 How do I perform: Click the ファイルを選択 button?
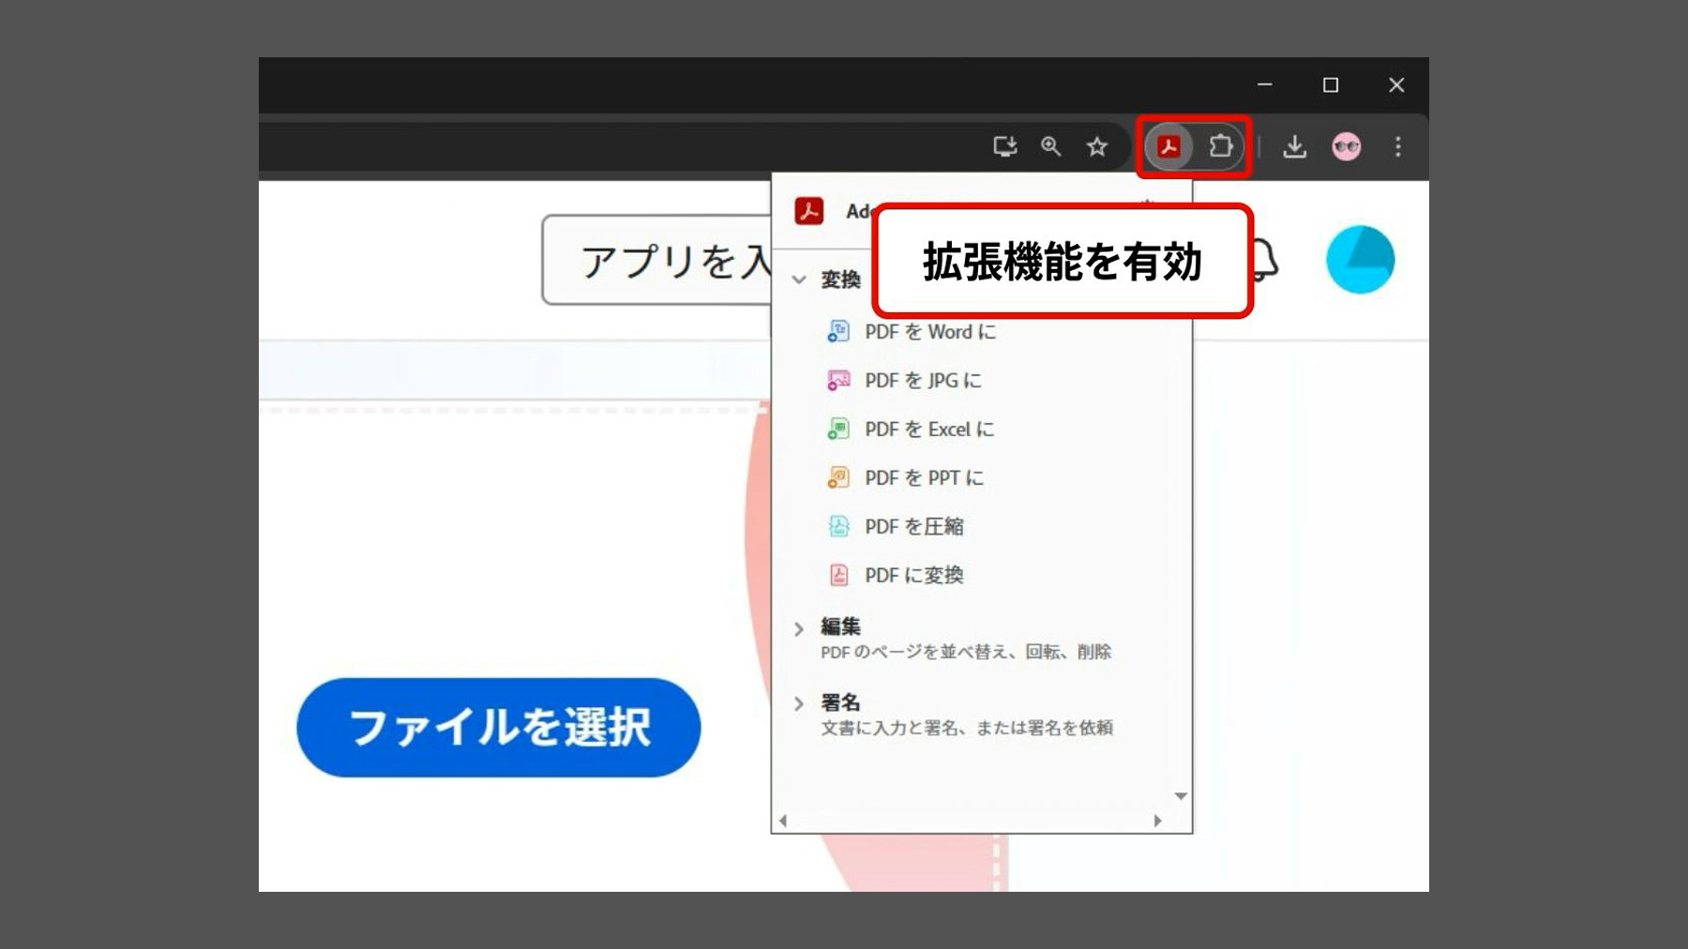coord(499,728)
